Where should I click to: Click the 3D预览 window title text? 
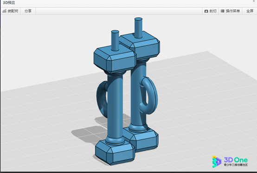(x=9, y=3)
